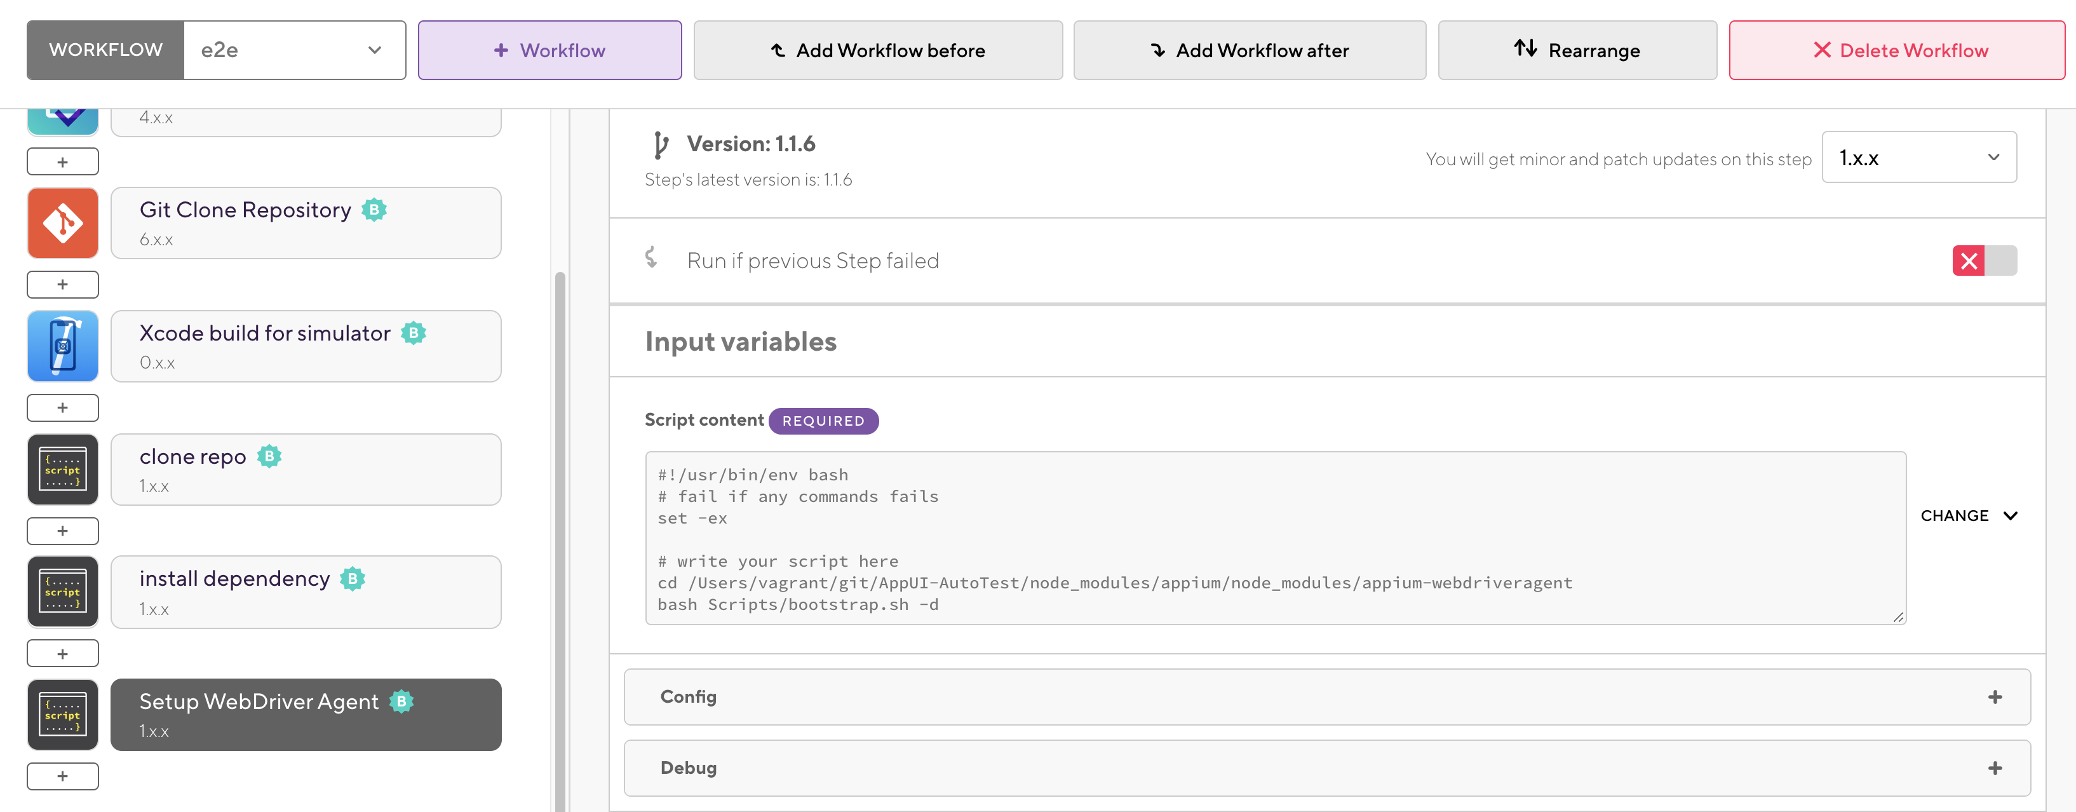Click the Git Clone Repository step icon
The image size is (2076, 812).
click(63, 224)
